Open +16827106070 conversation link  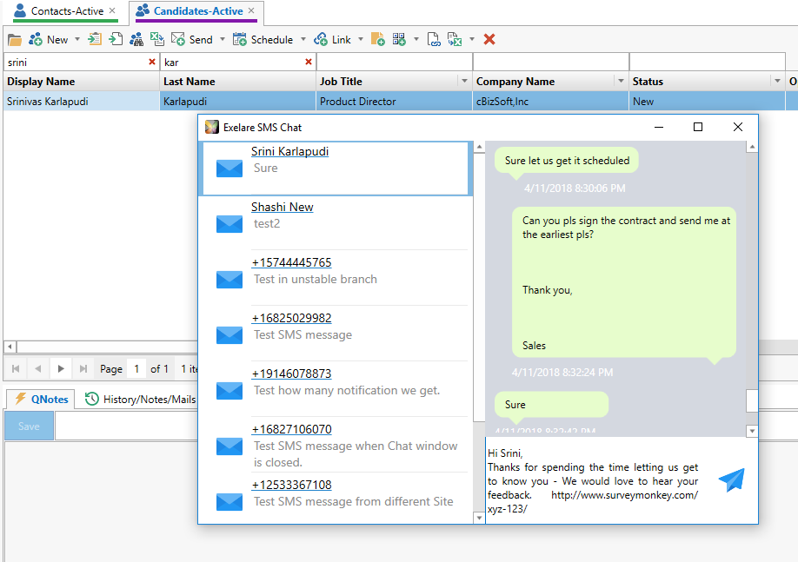pos(291,429)
